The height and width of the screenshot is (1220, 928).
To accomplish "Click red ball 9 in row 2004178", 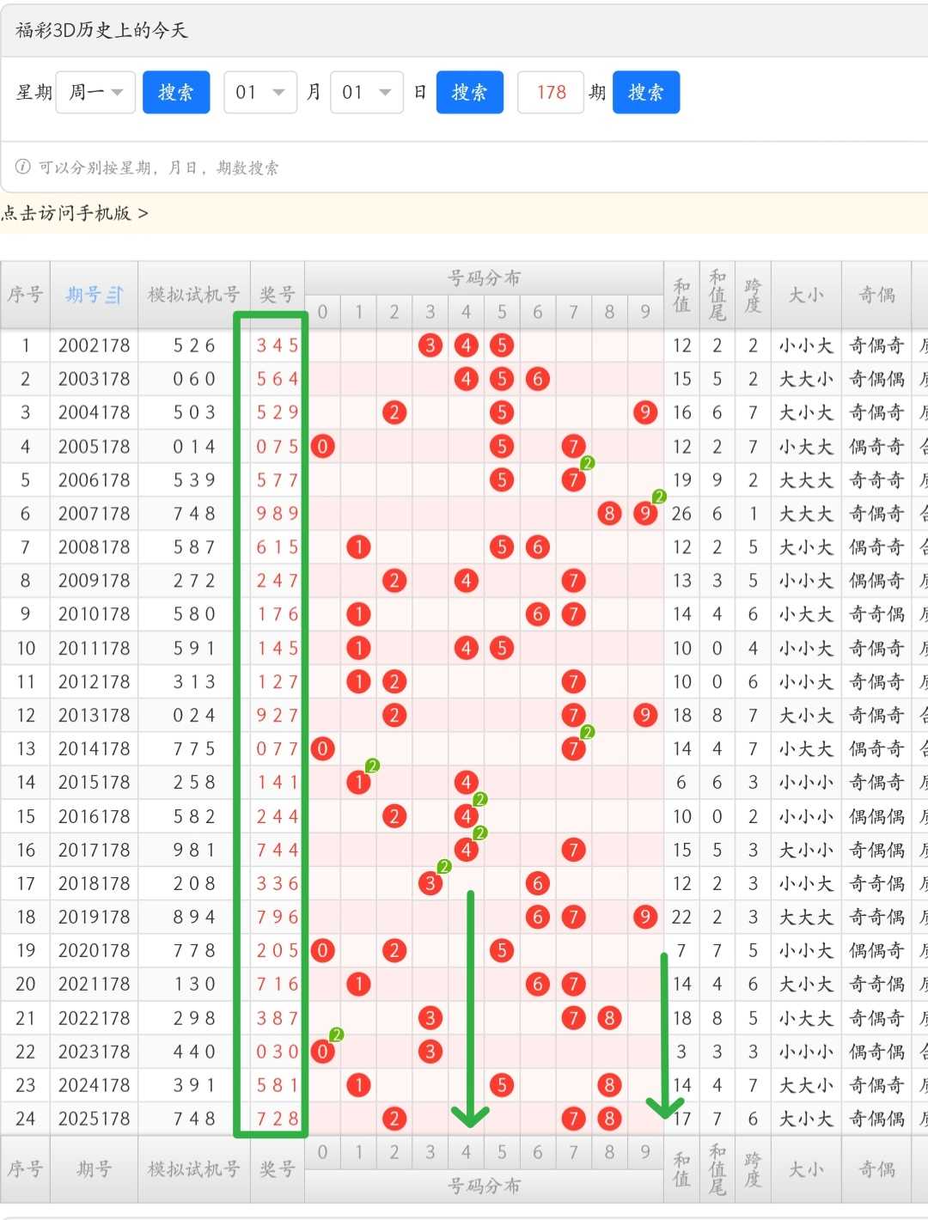I will pos(645,412).
